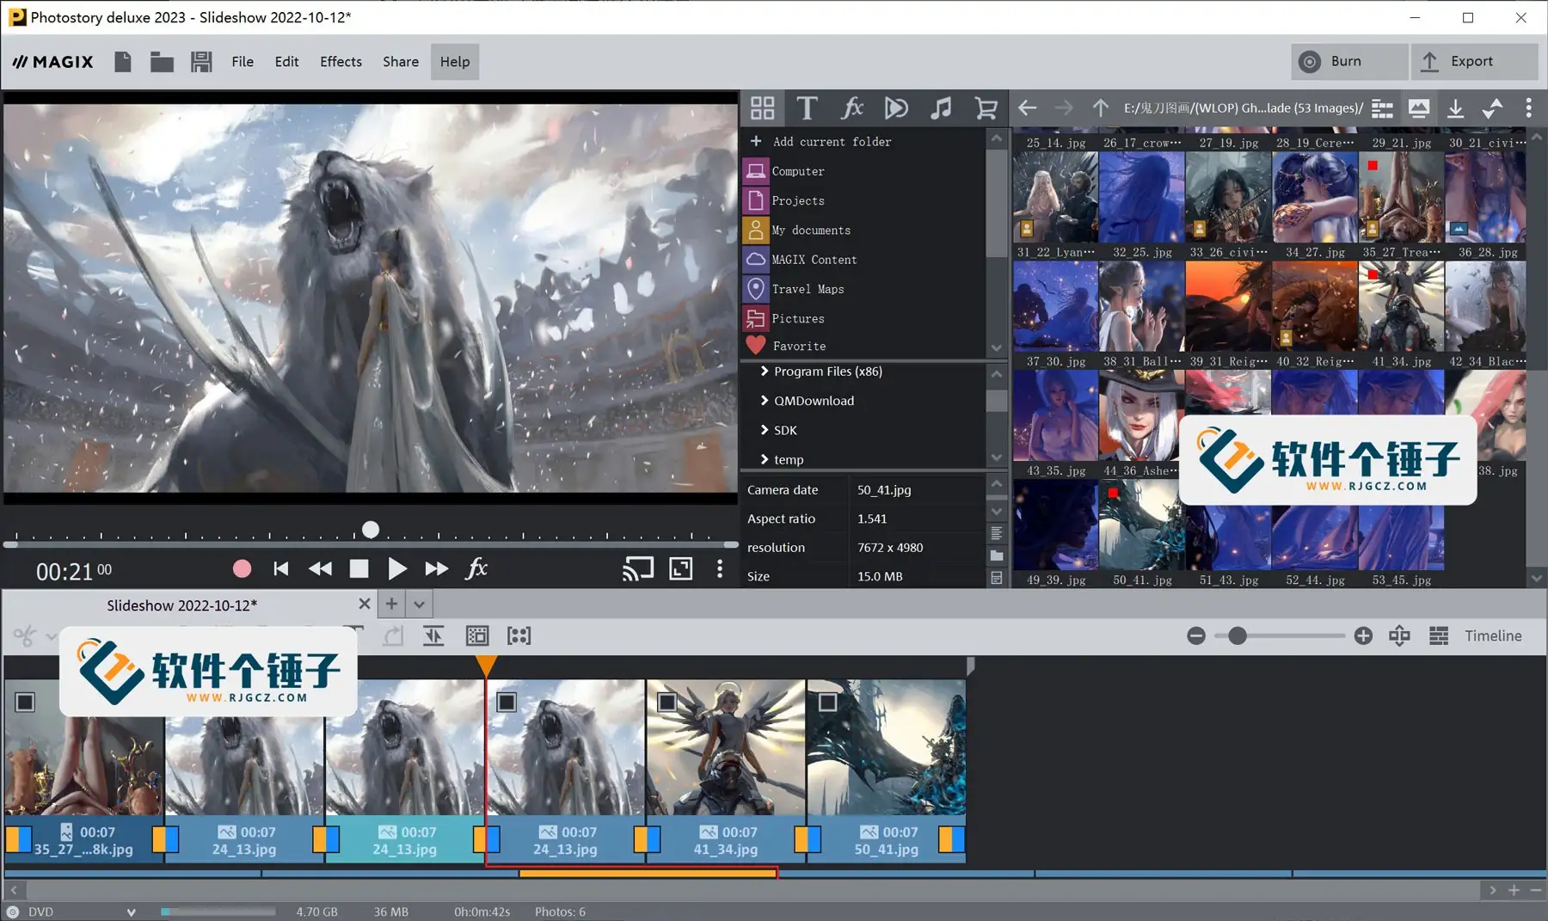Open the Store shopping cart
Viewport: 1548px width, 921px height.
(986, 107)
